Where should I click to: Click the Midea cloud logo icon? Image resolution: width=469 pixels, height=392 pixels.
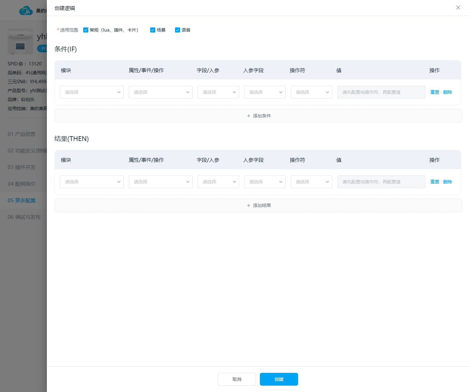tap(26, 11)
